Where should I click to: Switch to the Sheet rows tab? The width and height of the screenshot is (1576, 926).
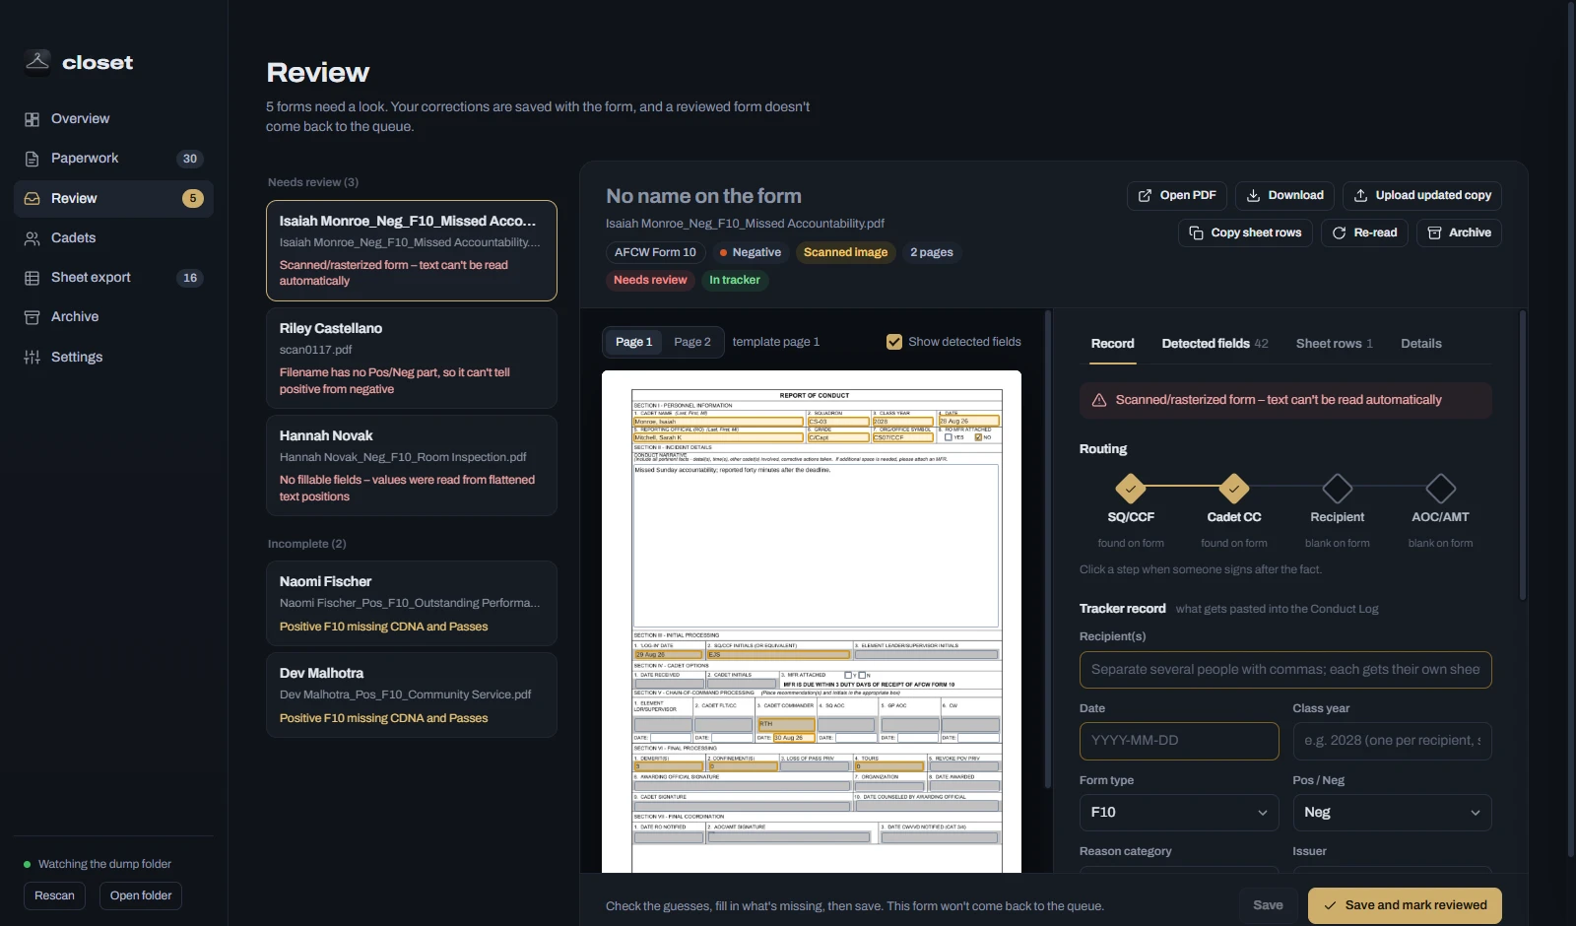pos(1335,344)
